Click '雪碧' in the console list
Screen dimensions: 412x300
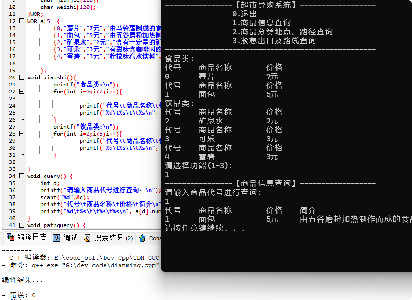tap(207, 157)
